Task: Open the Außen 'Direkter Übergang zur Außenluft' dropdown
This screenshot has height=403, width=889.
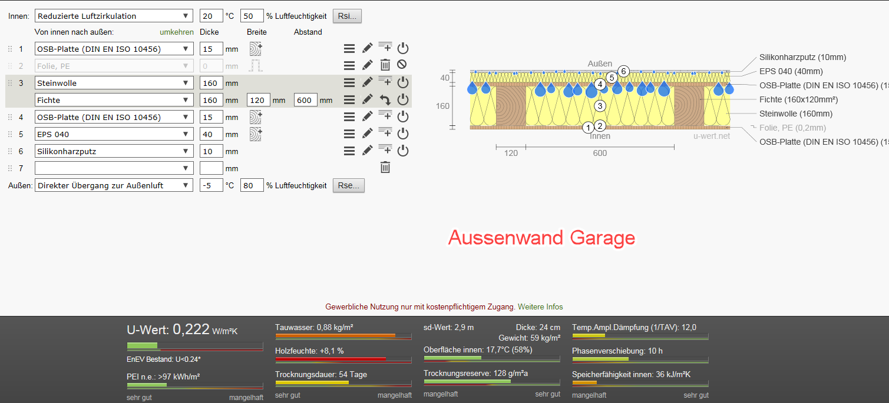Action: click(114, 185)
